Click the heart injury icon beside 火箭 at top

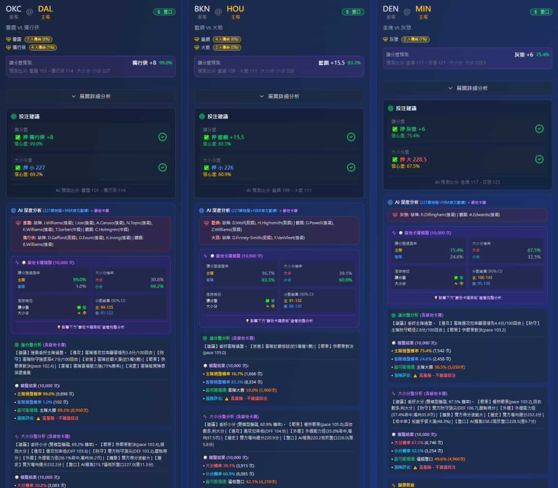point(197,48)
